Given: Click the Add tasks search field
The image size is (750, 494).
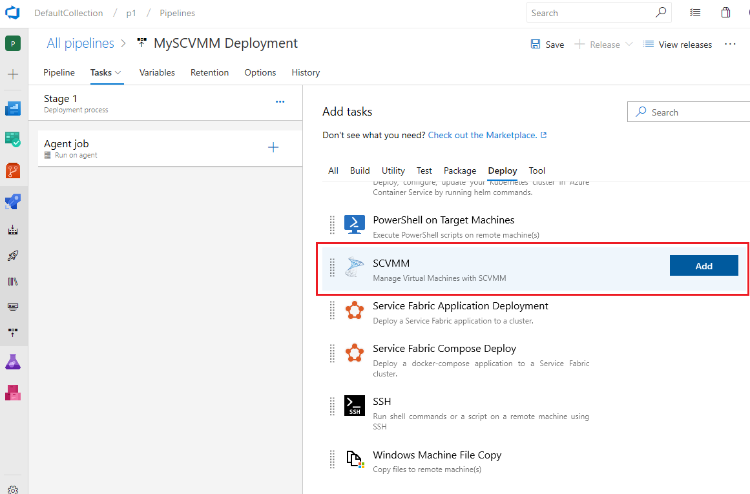Looking at the screenshot, I should tap(689, 112).
